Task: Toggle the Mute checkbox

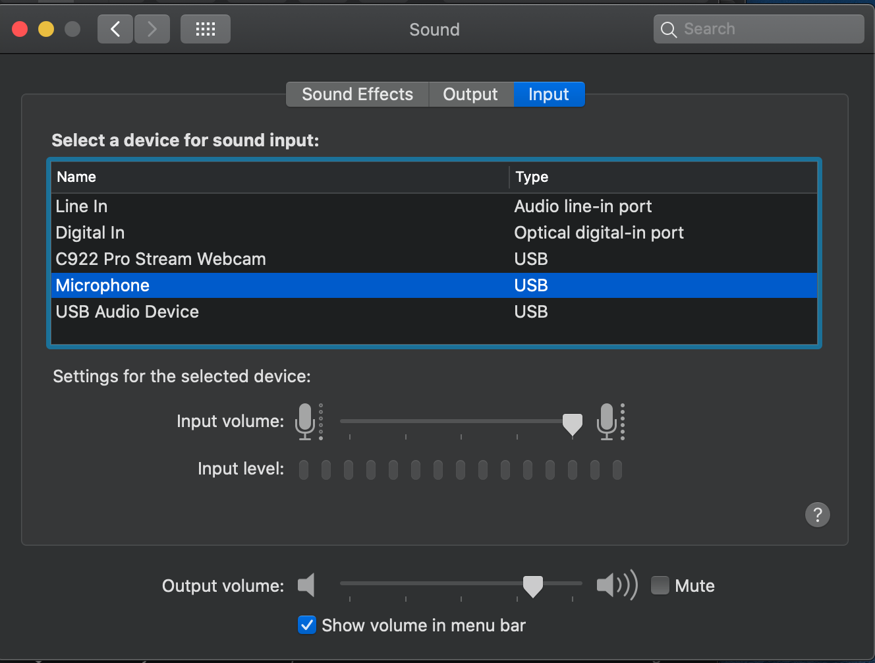Action: pyautogui.click(x=660, y=585)
